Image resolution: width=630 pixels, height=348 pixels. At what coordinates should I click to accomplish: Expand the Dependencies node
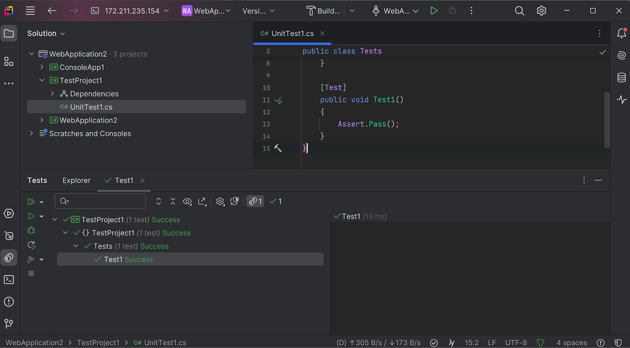(52, 94)
